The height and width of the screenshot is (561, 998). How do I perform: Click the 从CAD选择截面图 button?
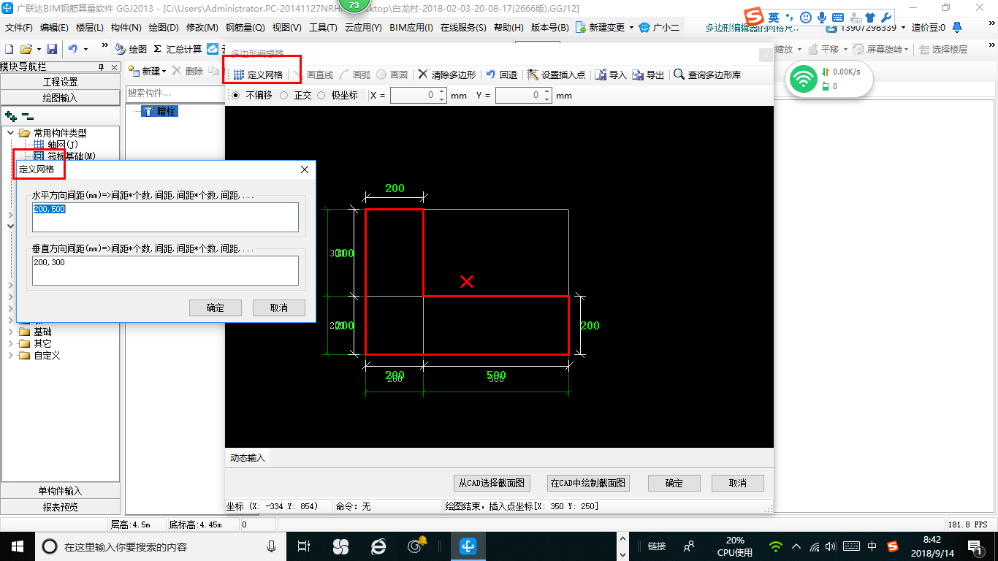[x=492, y=483]
